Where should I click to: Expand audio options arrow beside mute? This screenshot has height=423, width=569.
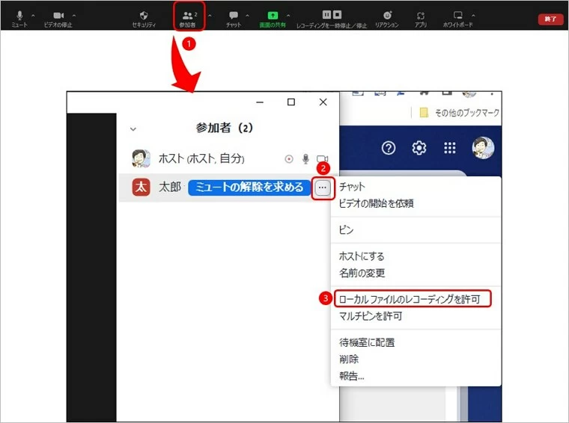click(x=34, y=16)
